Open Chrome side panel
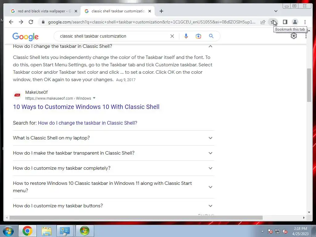 point(285,22)
